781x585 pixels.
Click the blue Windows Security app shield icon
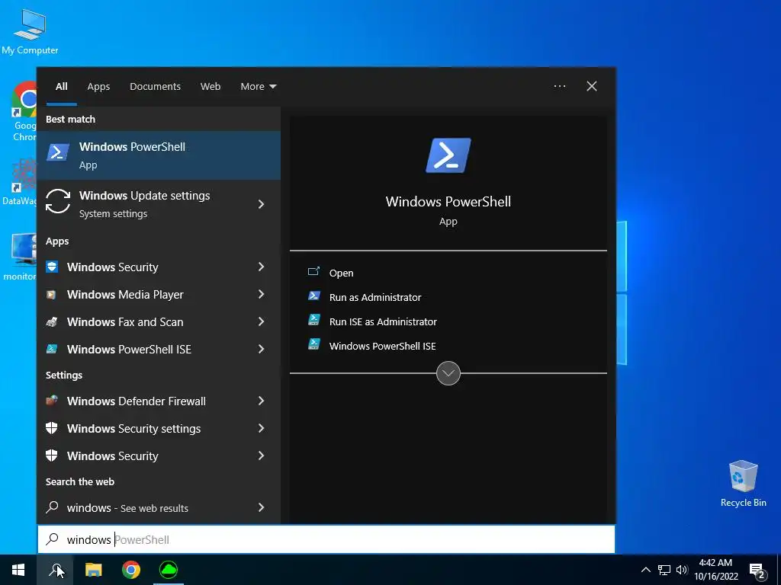(x=52, y=267)
